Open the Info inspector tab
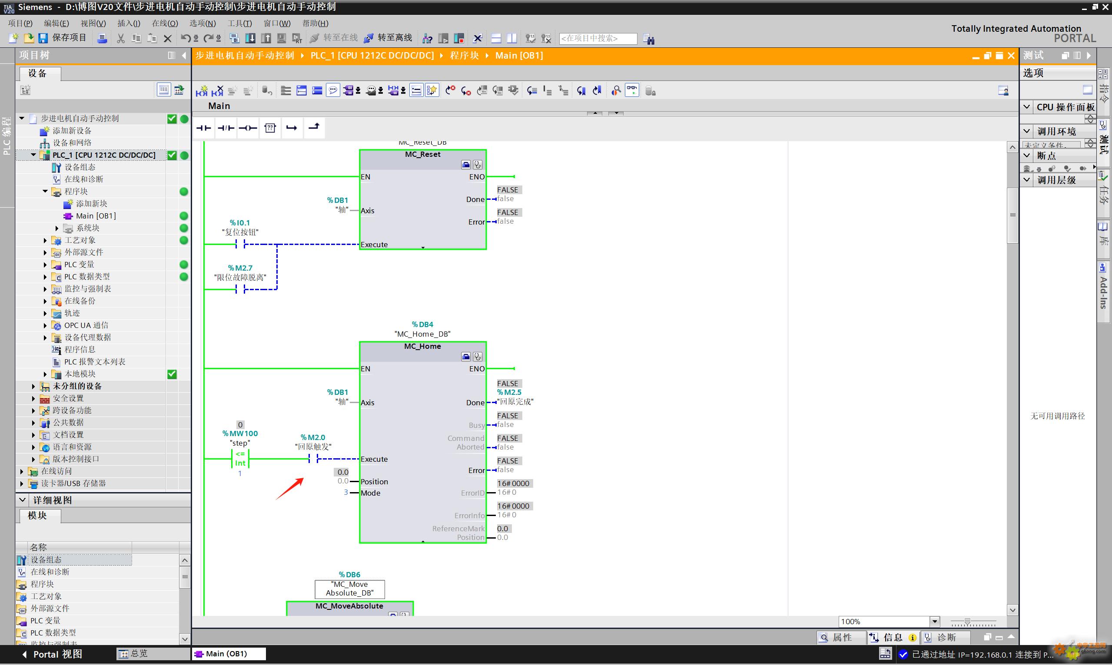Viewport: 1112px width, 665px height. [x=893, y=637]
